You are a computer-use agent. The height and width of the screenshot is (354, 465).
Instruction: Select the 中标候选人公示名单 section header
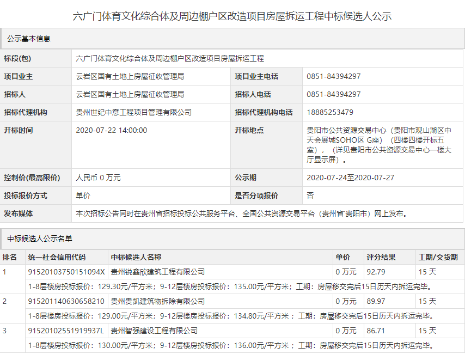[x=39, y=239]
